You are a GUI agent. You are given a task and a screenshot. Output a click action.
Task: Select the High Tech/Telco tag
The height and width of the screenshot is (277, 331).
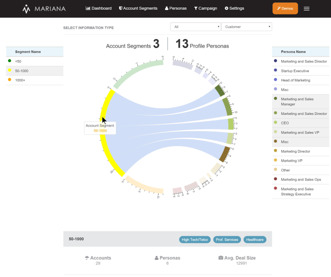point(195,240)
